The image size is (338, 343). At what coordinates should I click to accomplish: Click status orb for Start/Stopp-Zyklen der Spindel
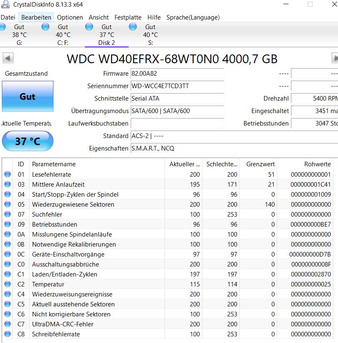click(7, 194)
